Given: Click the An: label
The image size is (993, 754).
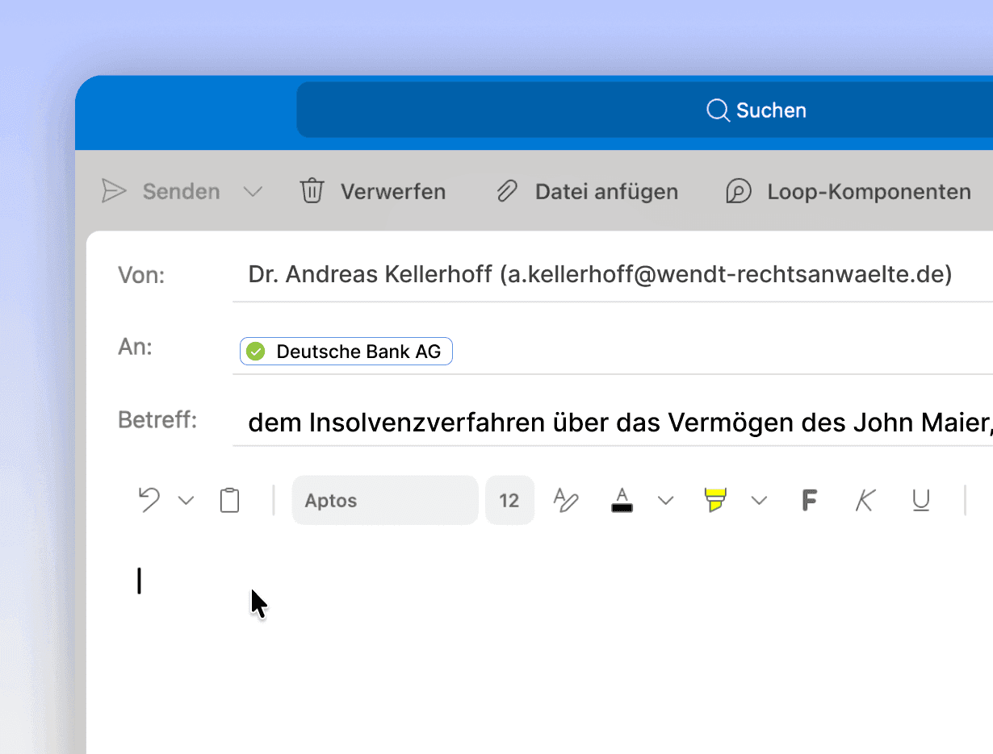Looking at the screenshot, I should coord(136,347).
